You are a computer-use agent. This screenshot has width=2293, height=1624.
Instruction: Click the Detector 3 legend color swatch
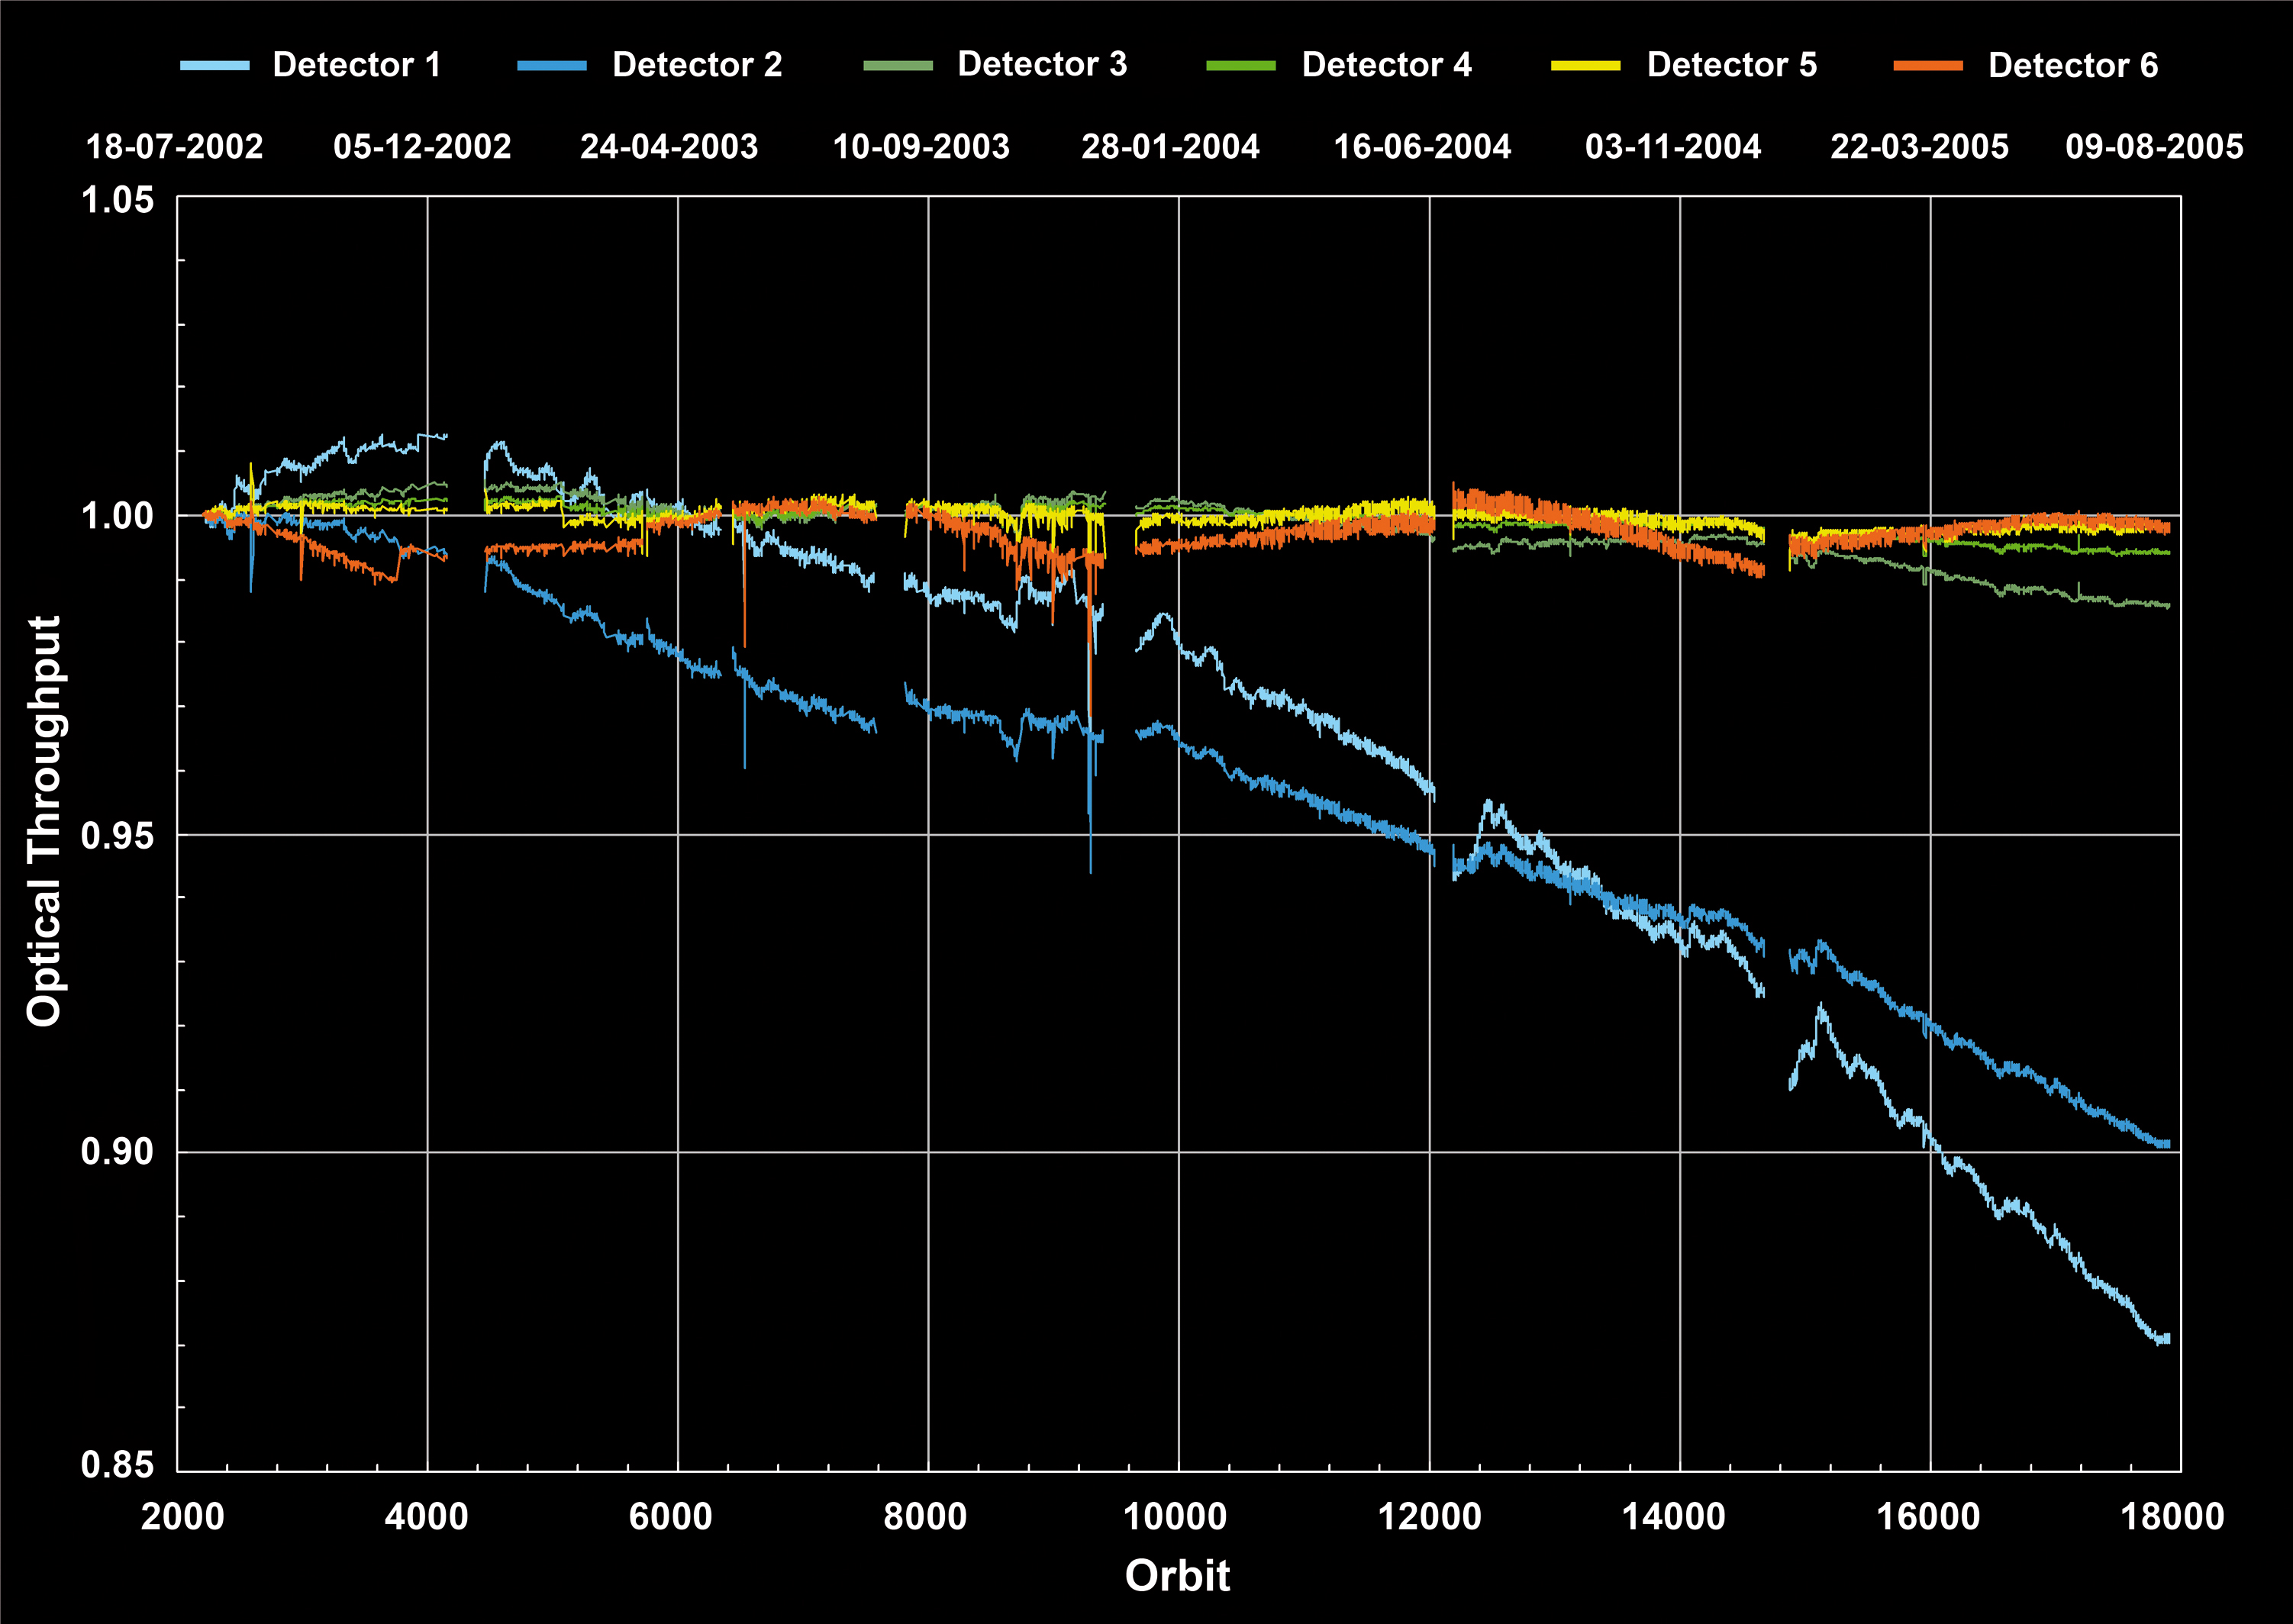(x=897, y=66)
